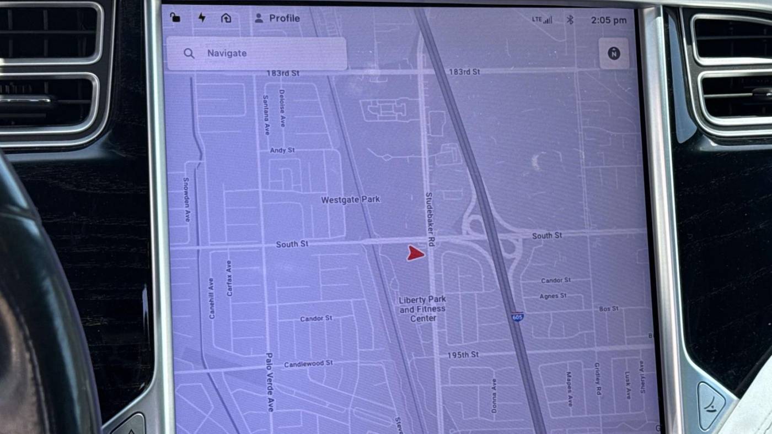
Task: Open charging via the lightning bolt icon
Action: [202, 18]
